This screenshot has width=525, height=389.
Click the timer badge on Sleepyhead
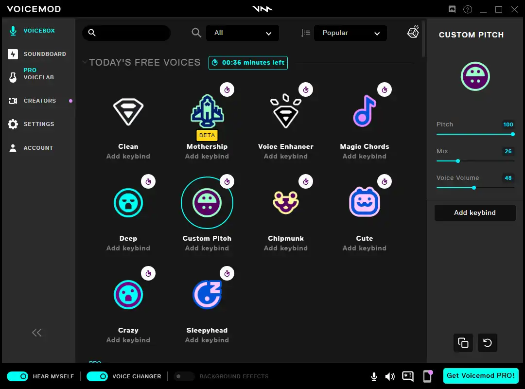click(x=227, y=273)
